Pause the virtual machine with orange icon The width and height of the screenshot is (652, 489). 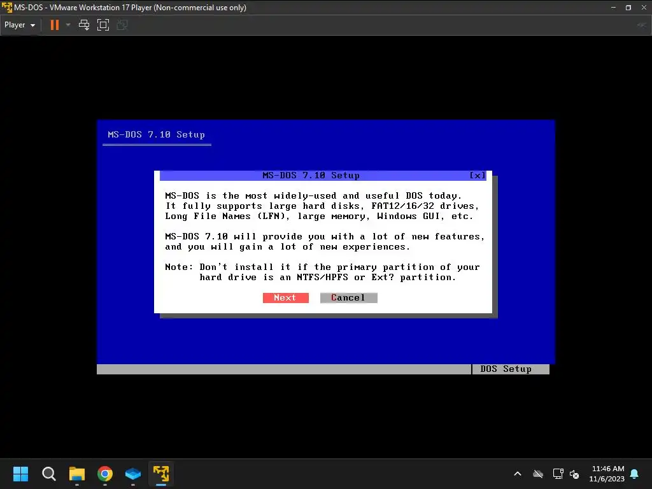(x=55, y=25)
